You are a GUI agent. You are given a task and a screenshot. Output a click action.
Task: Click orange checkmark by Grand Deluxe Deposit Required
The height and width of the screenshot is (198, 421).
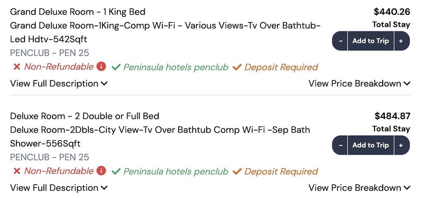click(237, 67)
